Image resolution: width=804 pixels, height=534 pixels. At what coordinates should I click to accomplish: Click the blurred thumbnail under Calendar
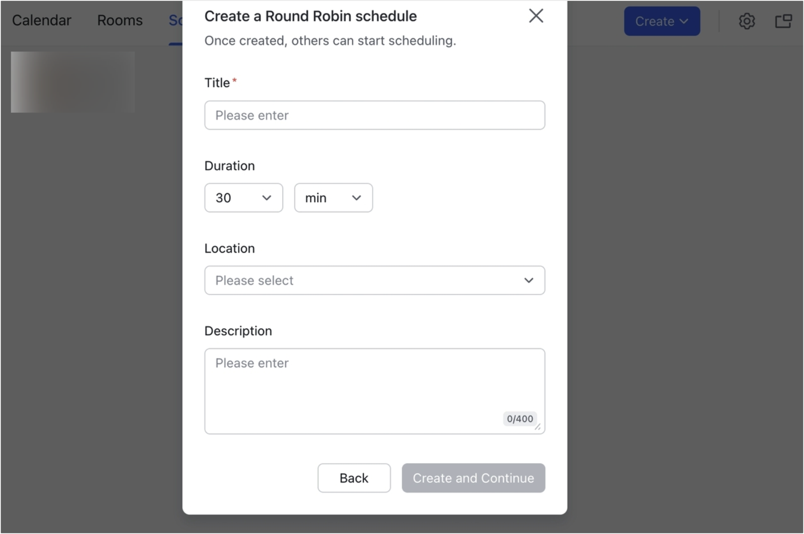(73, 82)
